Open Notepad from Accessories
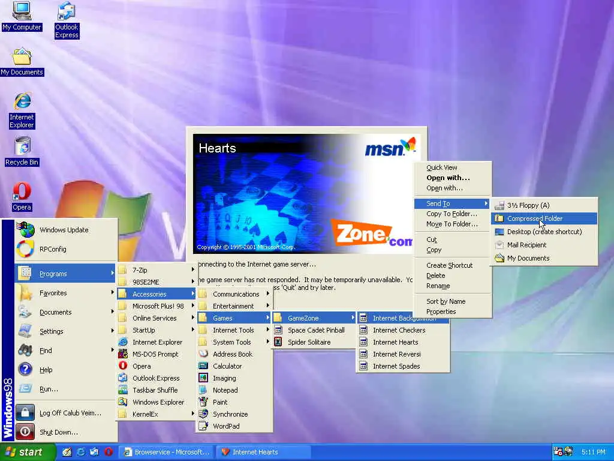This screenshot has width=614, height=461. [x=234, y=390]
